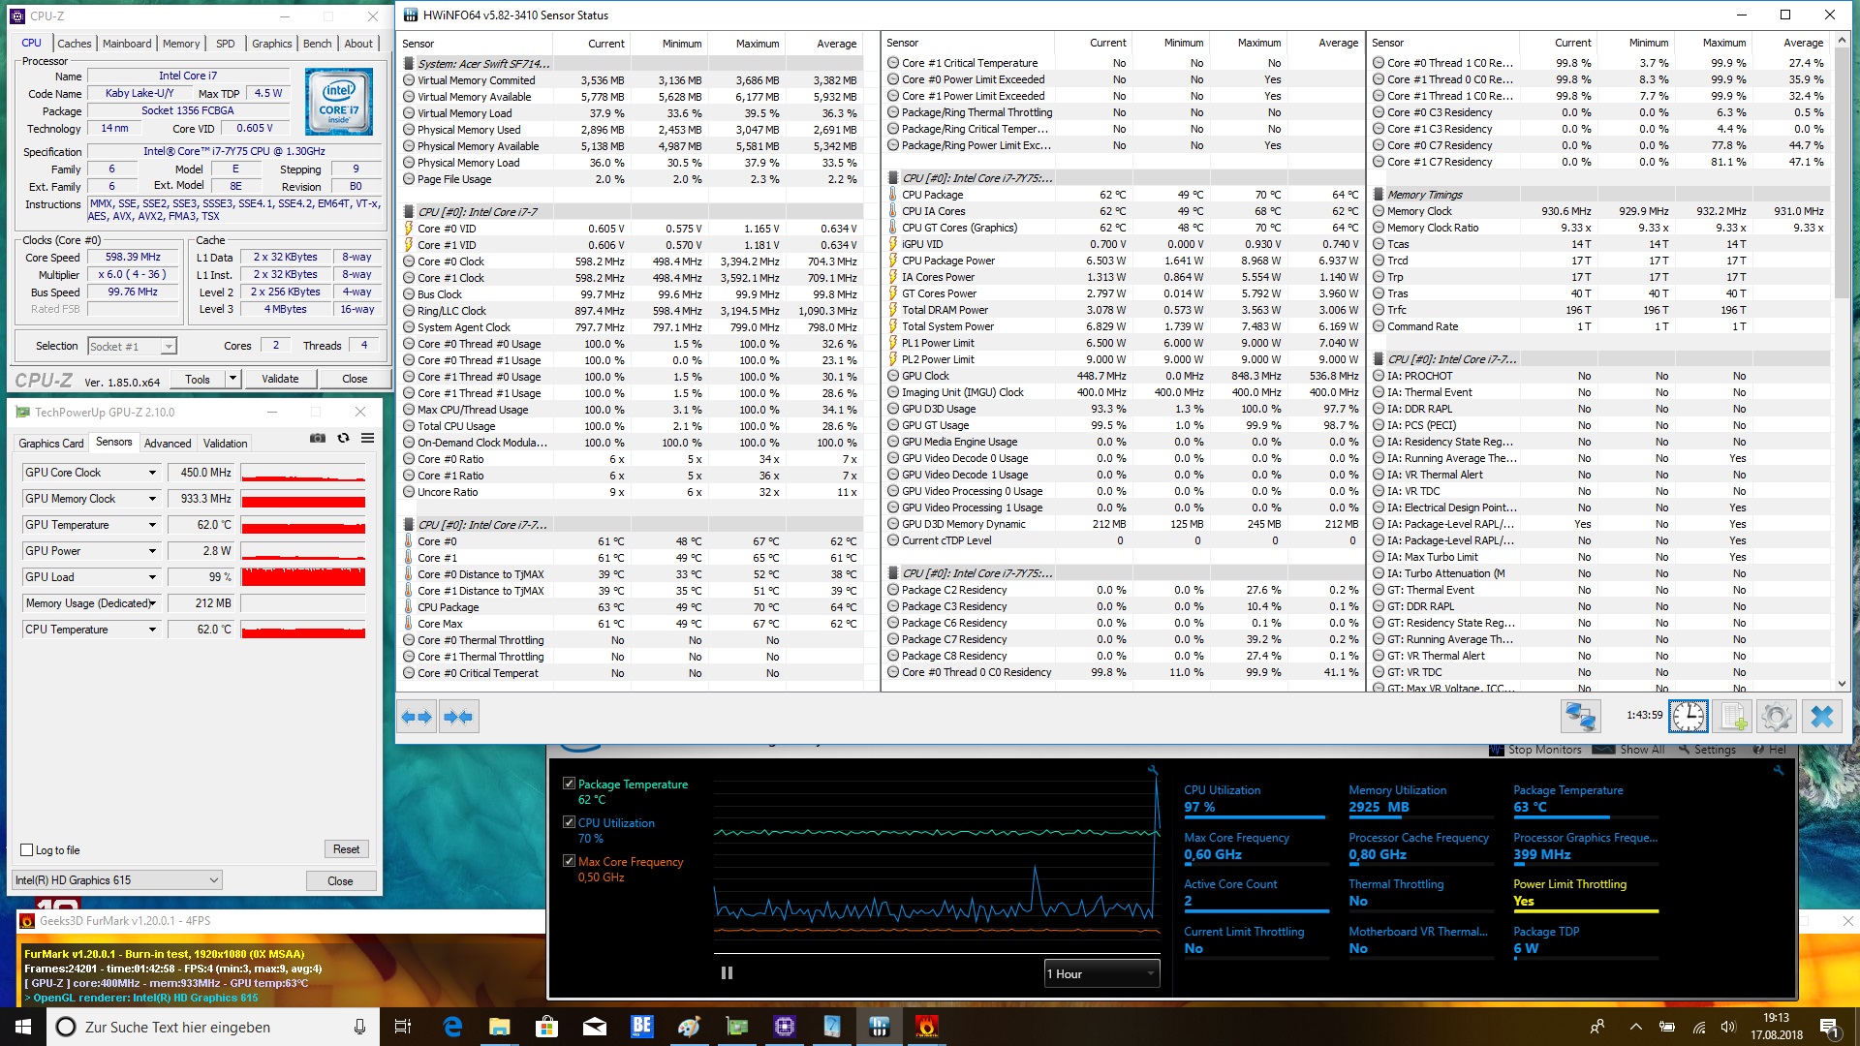
Task: Click the volume speaker tray icon
Action: pyautogui.click(x=1728, y=1027)
